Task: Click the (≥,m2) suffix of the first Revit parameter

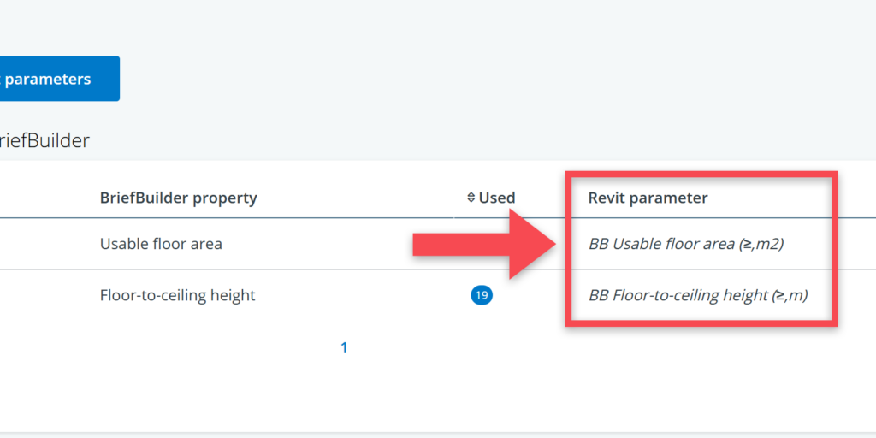Action: click(x=761, y=244)
